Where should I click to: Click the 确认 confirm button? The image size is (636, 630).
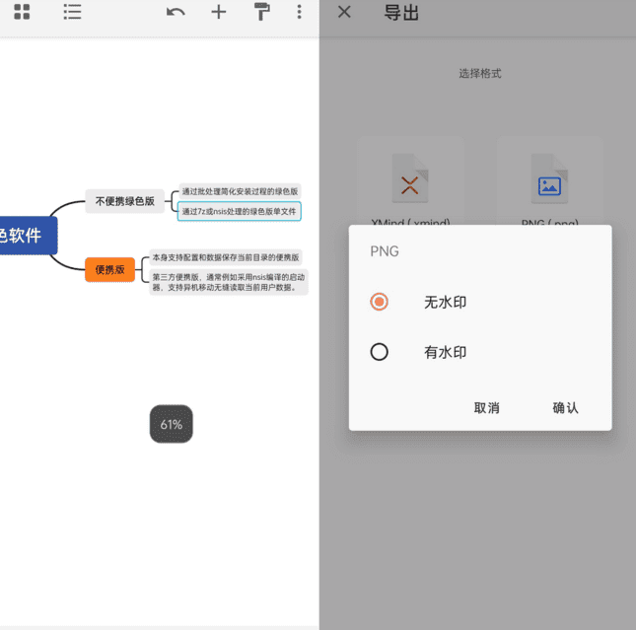tap(565, 408)
